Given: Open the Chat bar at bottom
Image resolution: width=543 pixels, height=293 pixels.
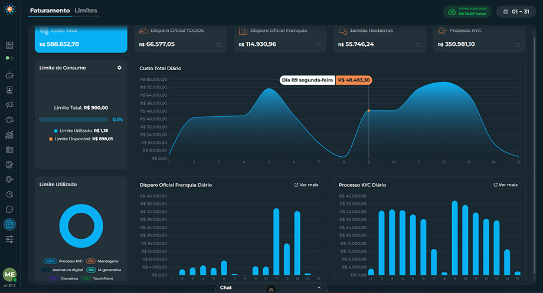Looking at the screenshot, I should click(271, 288).
